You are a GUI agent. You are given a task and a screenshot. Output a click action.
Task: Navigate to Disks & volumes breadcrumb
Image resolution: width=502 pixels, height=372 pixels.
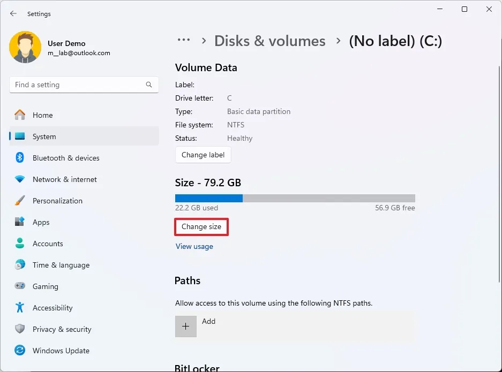tap(269, 41)
